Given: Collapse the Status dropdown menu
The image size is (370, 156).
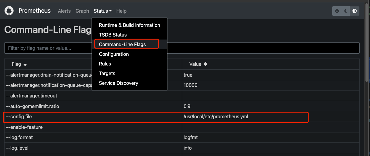Looking at the screenshot, I should coord(103,11).
